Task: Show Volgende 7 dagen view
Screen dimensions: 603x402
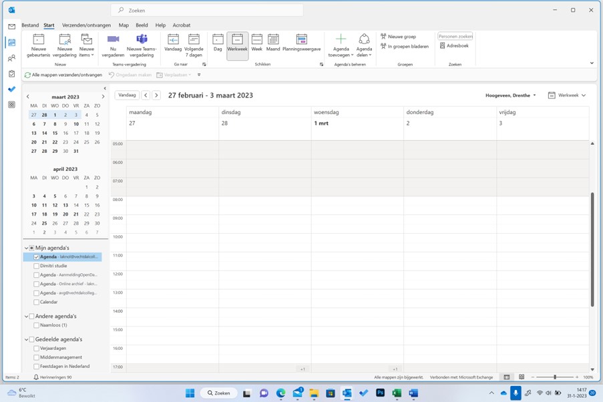Action: pos(194,46)
